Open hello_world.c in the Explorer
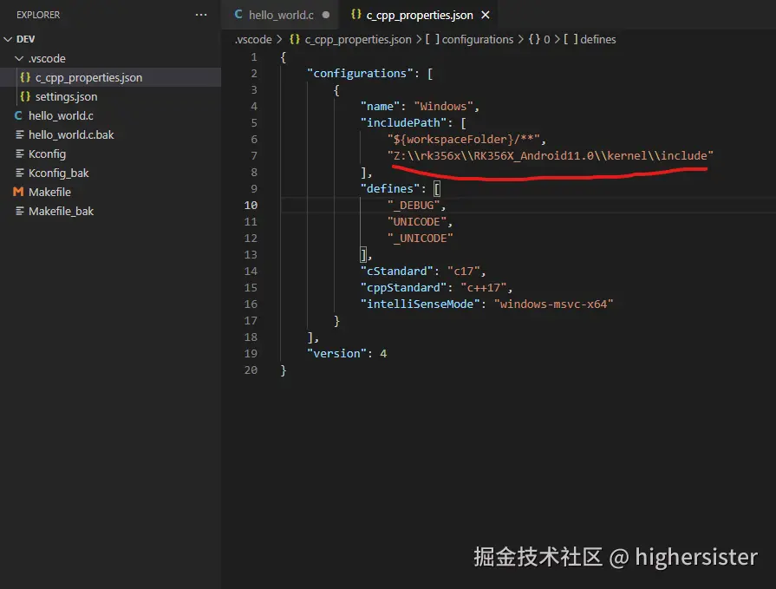Image resolution: width=776 pixels, height=589 pixels. 61,116
